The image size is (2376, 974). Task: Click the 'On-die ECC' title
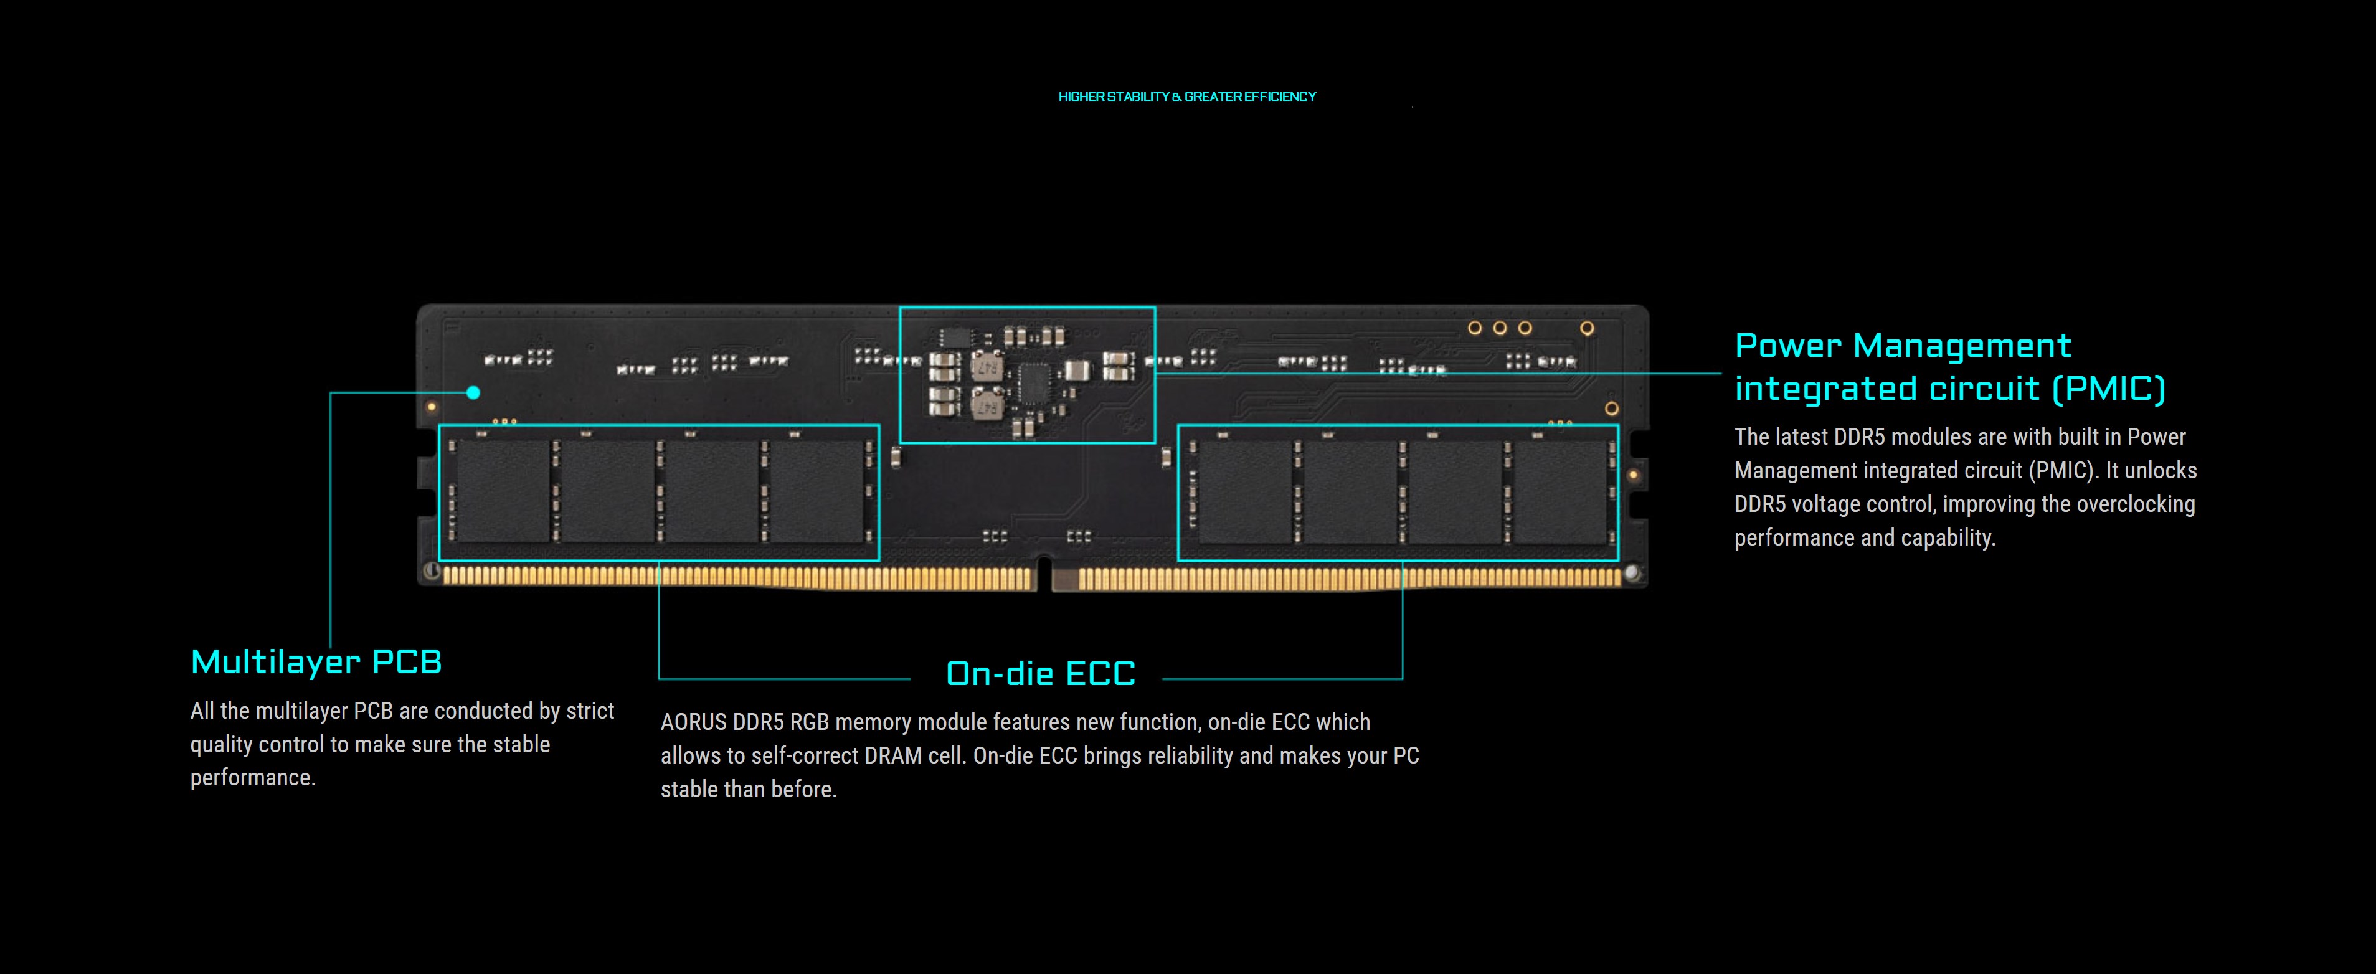[x=1041, y=674]
